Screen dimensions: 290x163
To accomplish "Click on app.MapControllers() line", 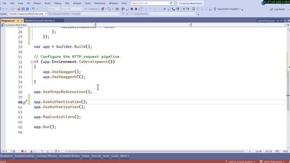I will click(58, 117).
